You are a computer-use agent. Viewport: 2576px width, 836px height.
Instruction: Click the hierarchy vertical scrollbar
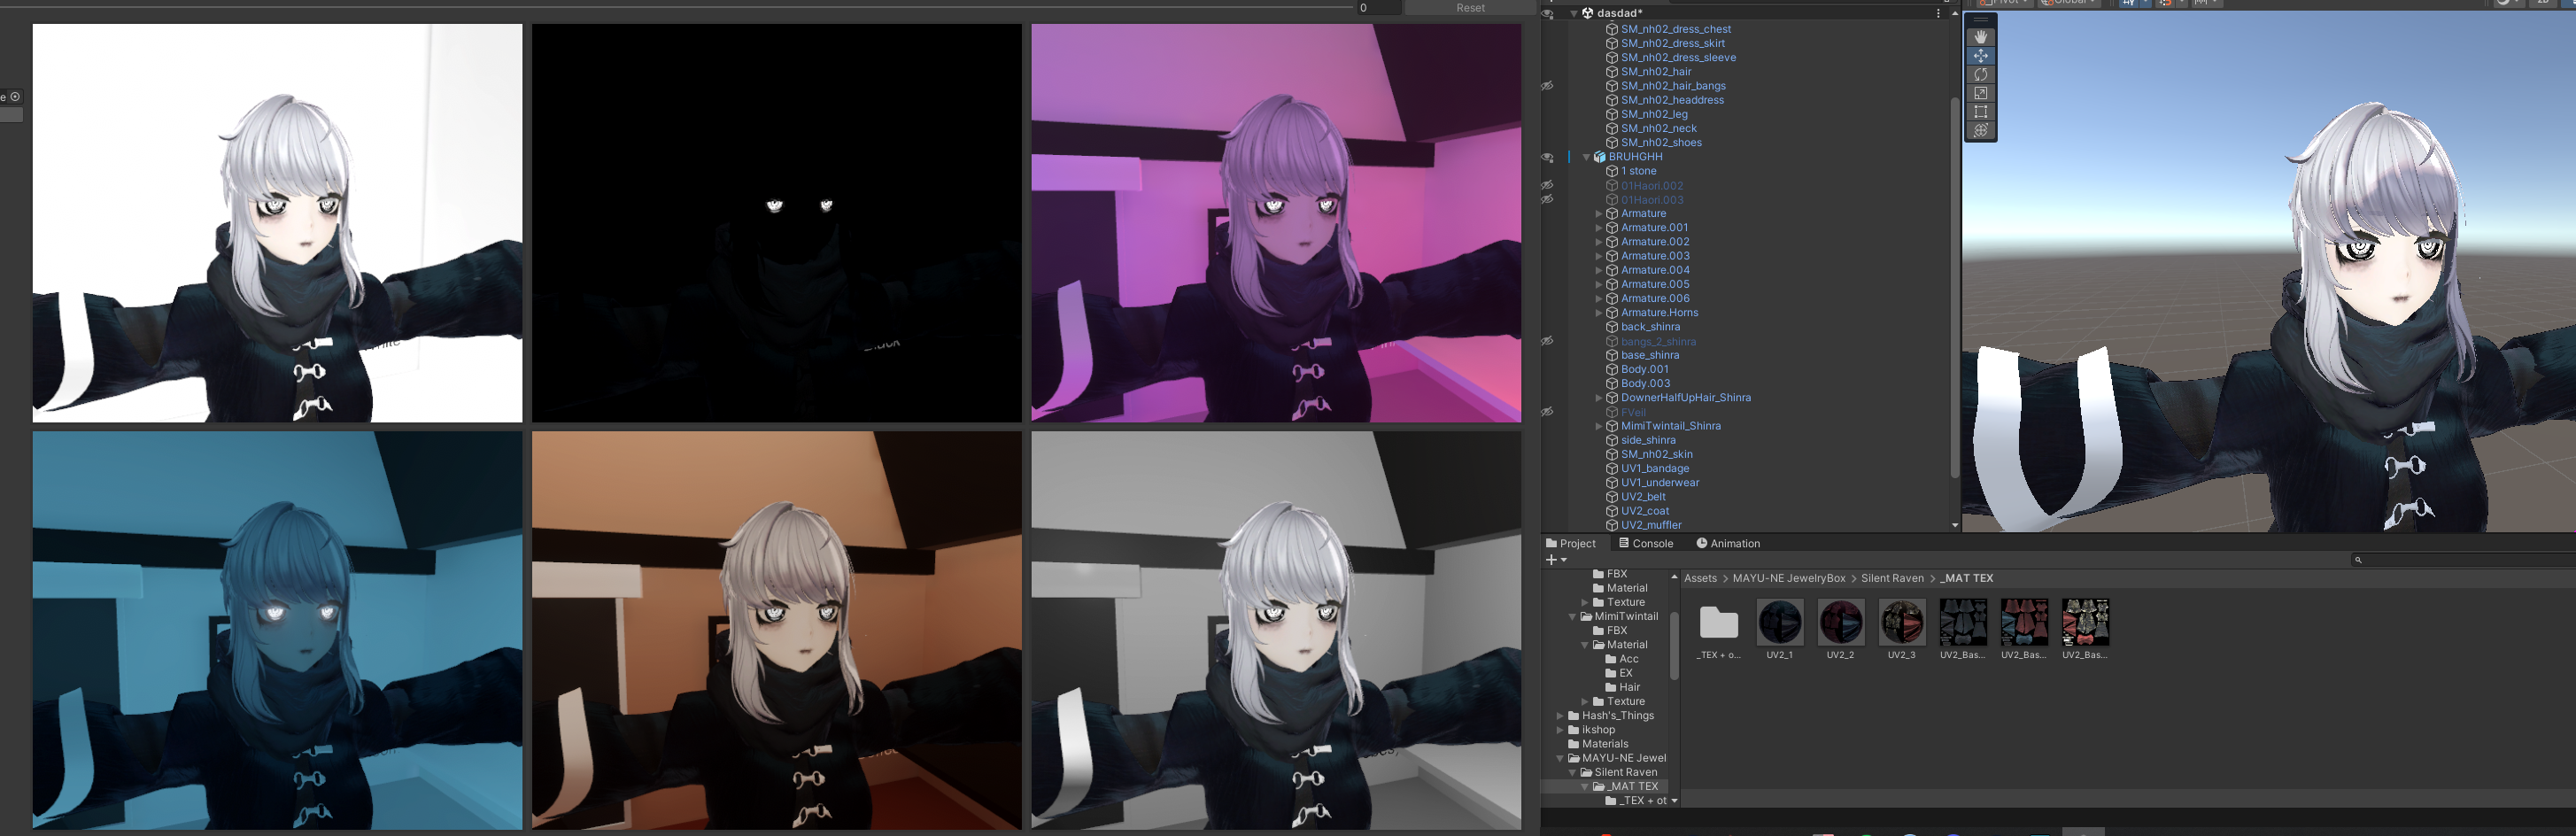[x=1954, y=287]
